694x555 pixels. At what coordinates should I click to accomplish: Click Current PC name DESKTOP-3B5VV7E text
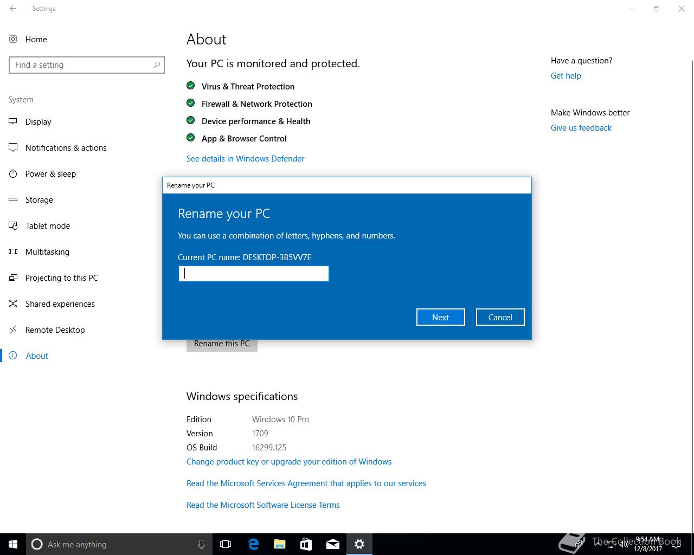coord(245,257)
